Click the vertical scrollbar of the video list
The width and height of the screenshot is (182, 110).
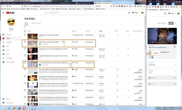[x=145, y=33]
